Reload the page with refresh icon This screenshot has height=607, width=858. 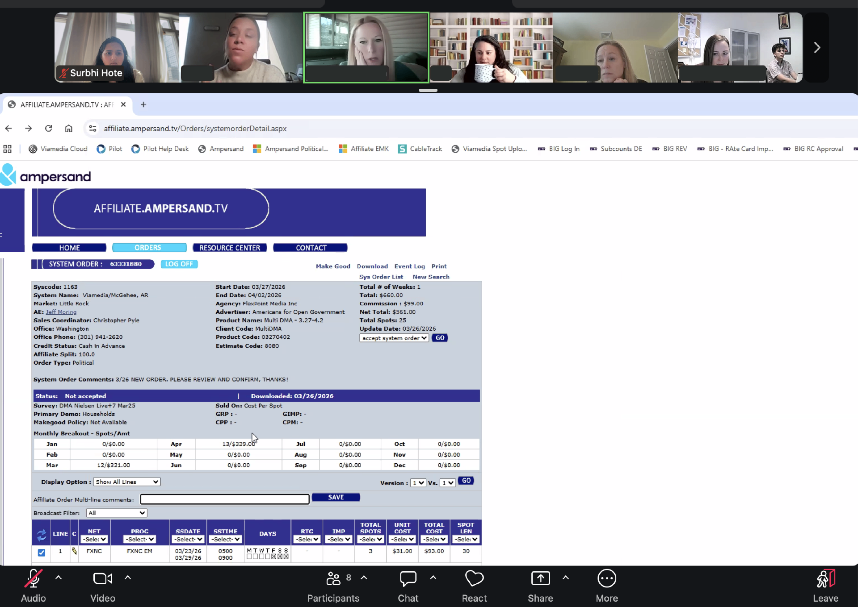point(49,129)
